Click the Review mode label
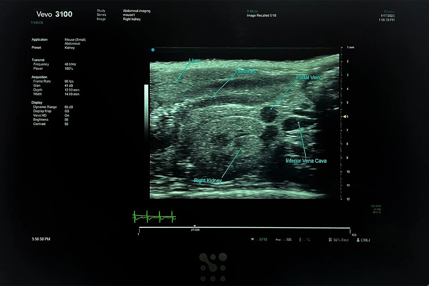 [390, 12]
